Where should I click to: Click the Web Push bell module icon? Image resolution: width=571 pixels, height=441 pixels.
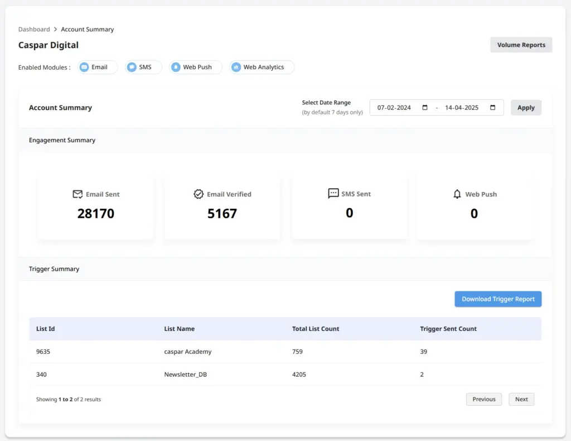(176, 67)
